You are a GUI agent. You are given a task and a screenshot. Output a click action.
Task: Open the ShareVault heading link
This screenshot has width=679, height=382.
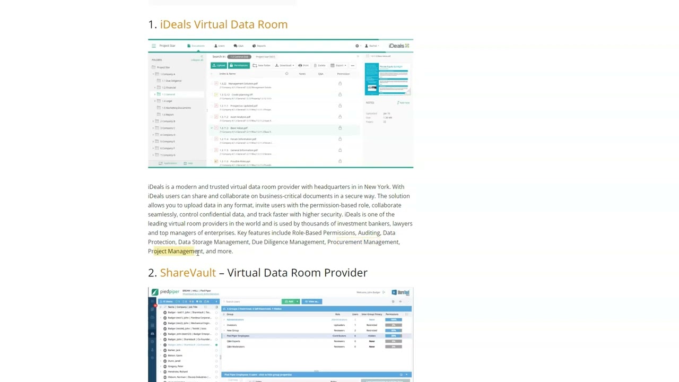[x=188, y=273]
